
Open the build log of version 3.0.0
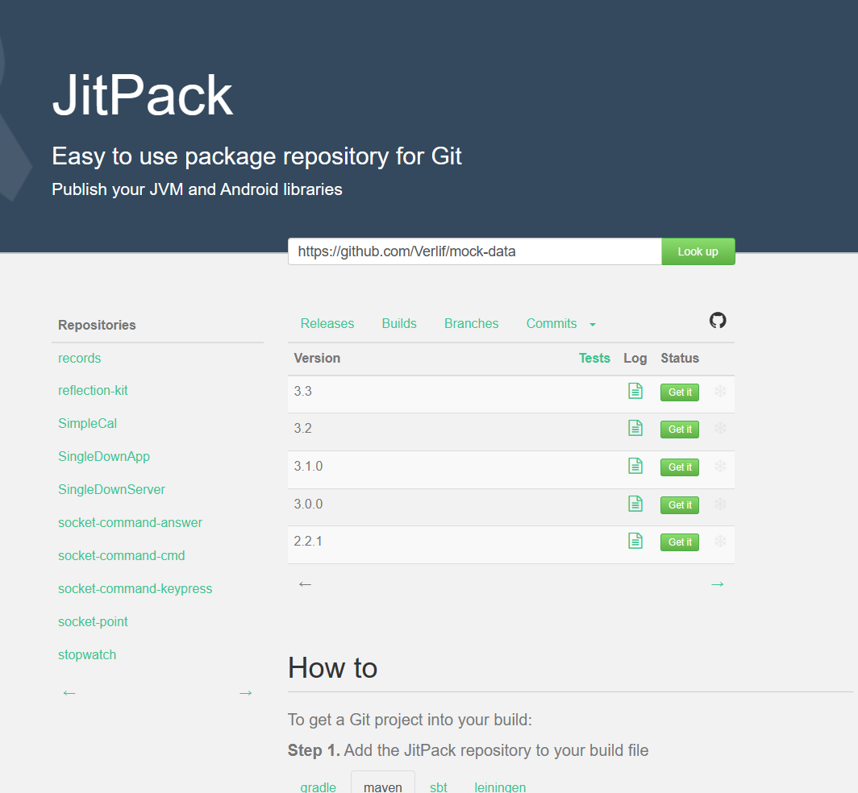635,504
